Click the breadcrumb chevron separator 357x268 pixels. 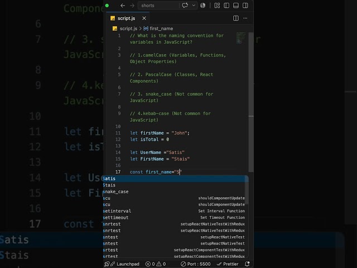(x=140, y=28)
